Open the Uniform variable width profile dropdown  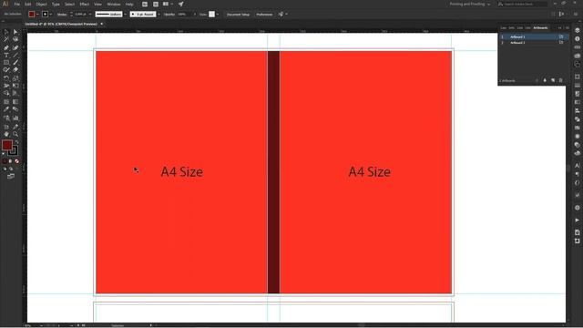[x=126, y=15]
